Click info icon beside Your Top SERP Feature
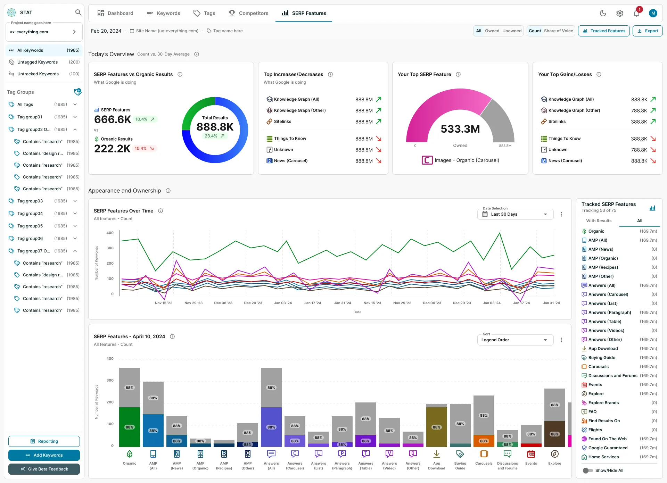667x483 pixels. [x=458, y=74]
